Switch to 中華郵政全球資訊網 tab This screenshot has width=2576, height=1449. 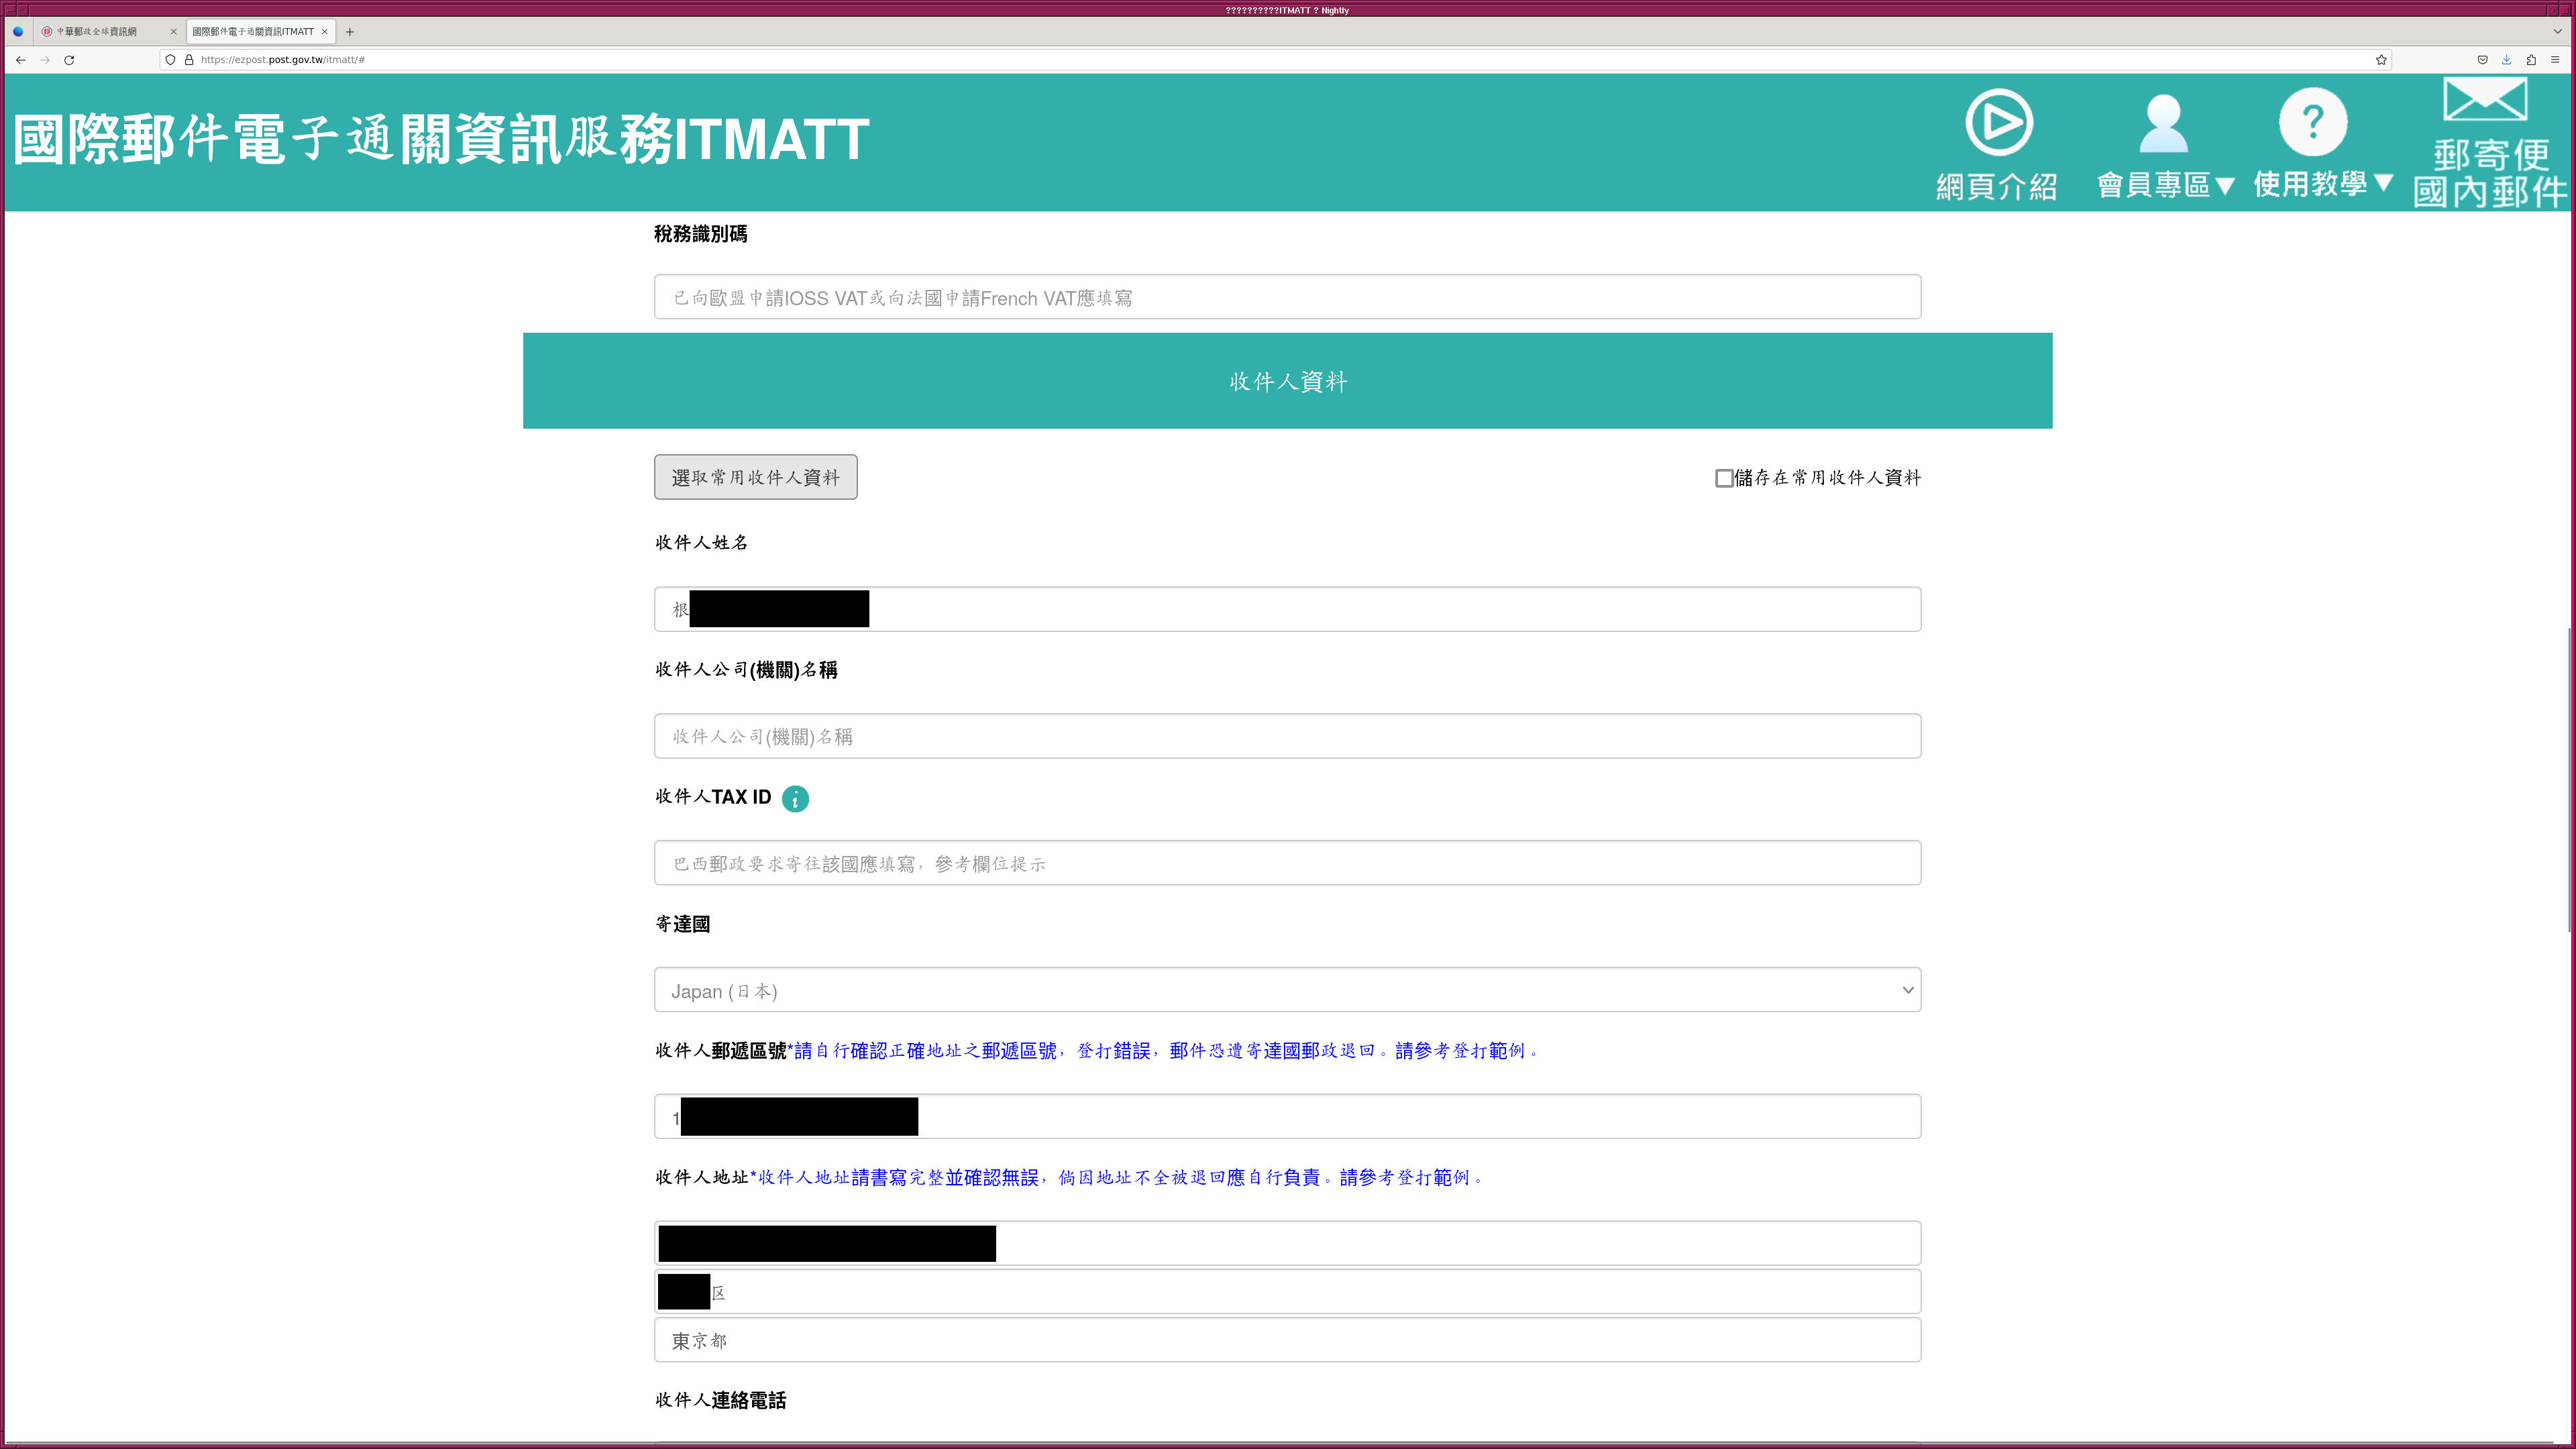click(97, 32)
